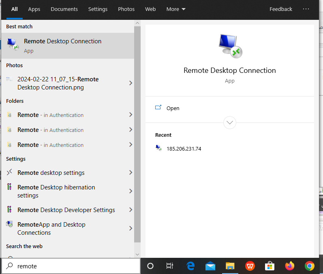Launch WPS Office from the taskbar
This screenshot has width=323, height=274.
pos(250,266)
